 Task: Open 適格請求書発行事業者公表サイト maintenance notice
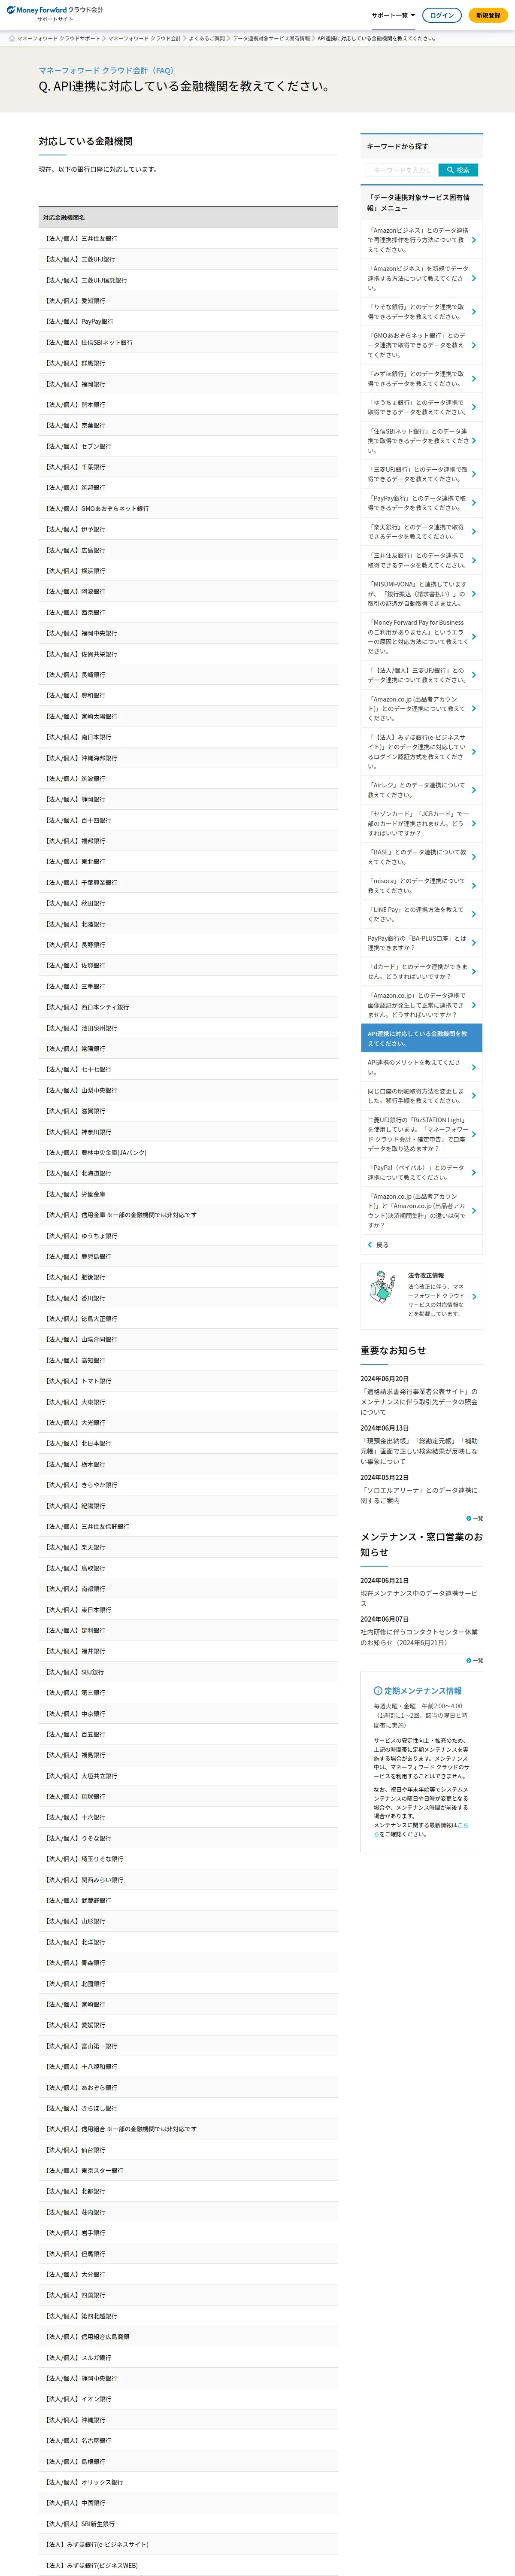point(419,1402)
